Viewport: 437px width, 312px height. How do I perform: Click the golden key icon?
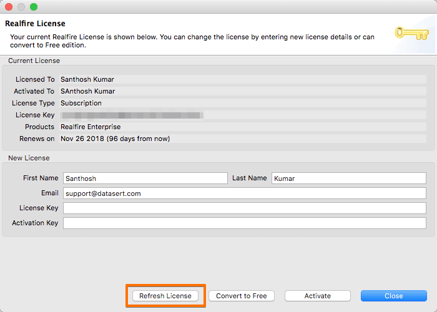(x=411, y=33)
